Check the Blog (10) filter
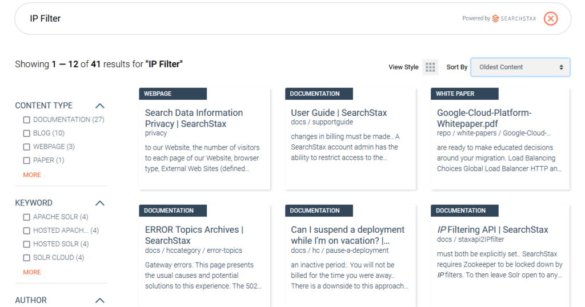The height and width of the screenshot is (307, 585). tap(26, 134)
